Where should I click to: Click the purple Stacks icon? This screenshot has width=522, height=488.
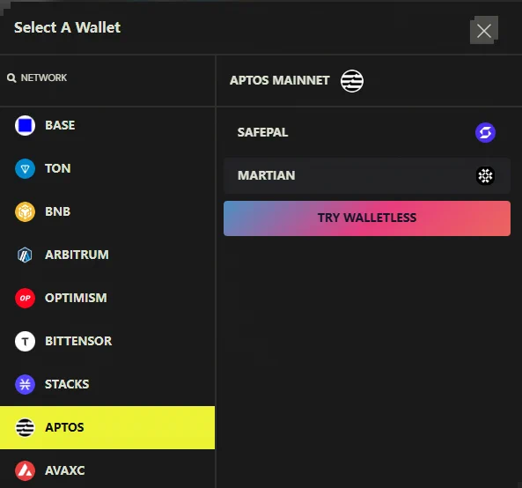point(25,384)
